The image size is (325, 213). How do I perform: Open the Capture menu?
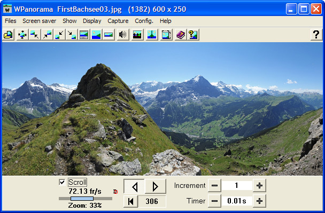(118, 21)
